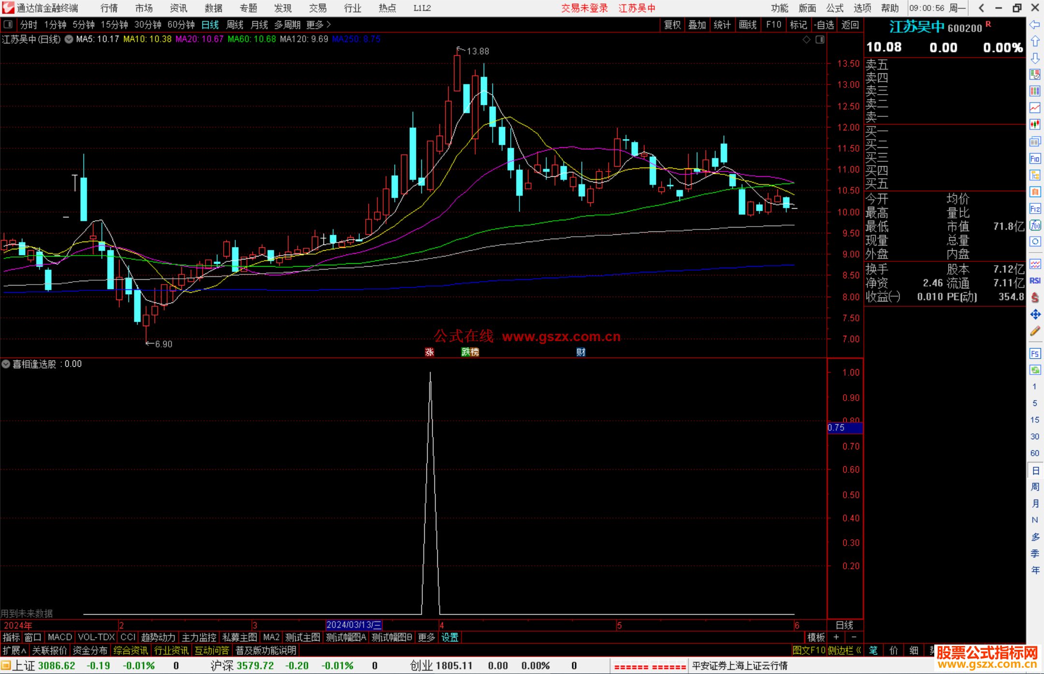Open the formula f(x) icon in sidebar
This screenshot has height=674, width=1044.
(x=1035, y=225)
